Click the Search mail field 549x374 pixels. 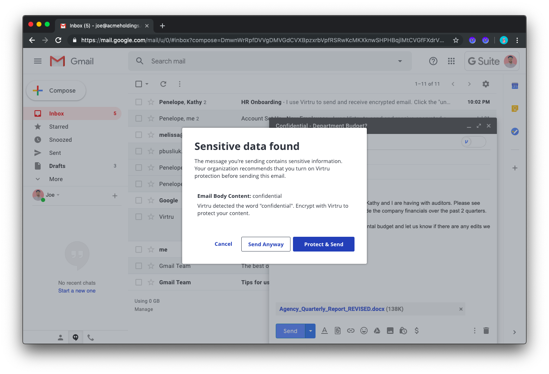(x=267, y=61)
